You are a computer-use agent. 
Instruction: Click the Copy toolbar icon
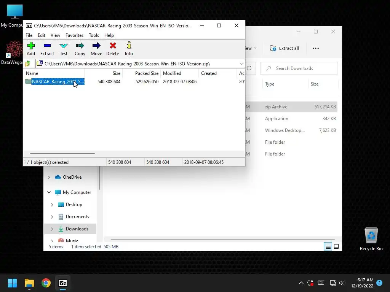coord(80,49)
